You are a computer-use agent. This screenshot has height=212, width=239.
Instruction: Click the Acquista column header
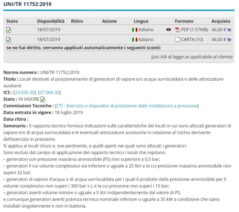tap(221, 21)
